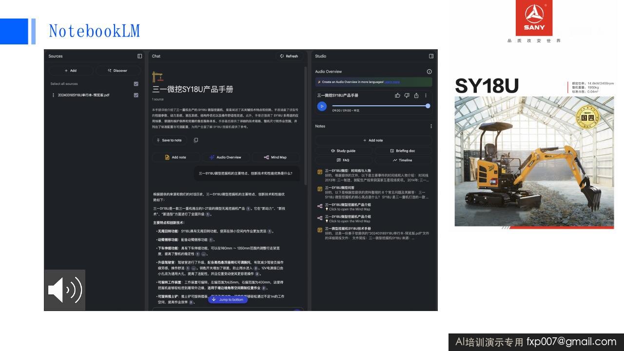Click the 三一微挖SY18U产品手册 notebook title in Chat
This screenshot has width=624, height=351.
(x=193, y=89)
